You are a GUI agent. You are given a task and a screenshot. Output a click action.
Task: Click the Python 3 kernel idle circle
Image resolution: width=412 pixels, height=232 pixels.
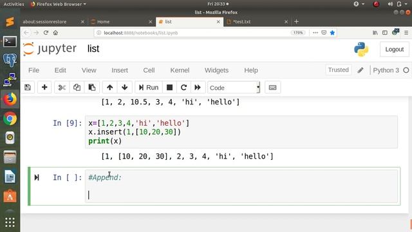[406, 70]
